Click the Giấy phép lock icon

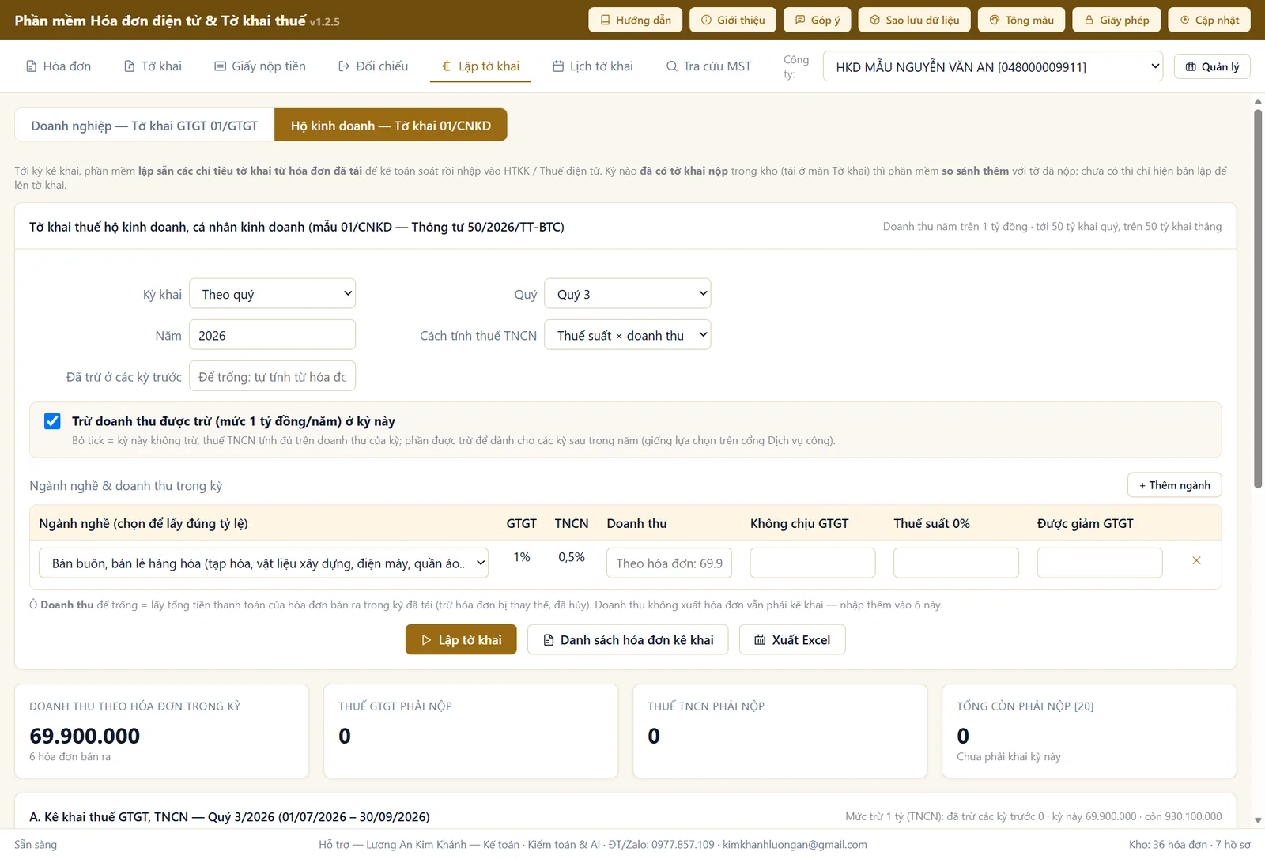(x=1089, y=20)
